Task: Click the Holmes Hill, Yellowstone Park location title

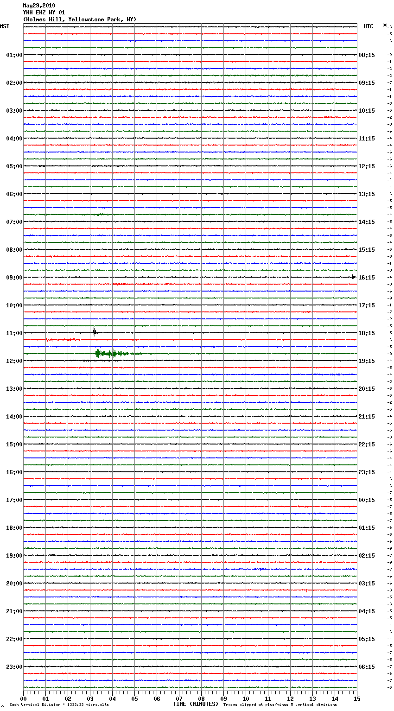Action: 80,19
